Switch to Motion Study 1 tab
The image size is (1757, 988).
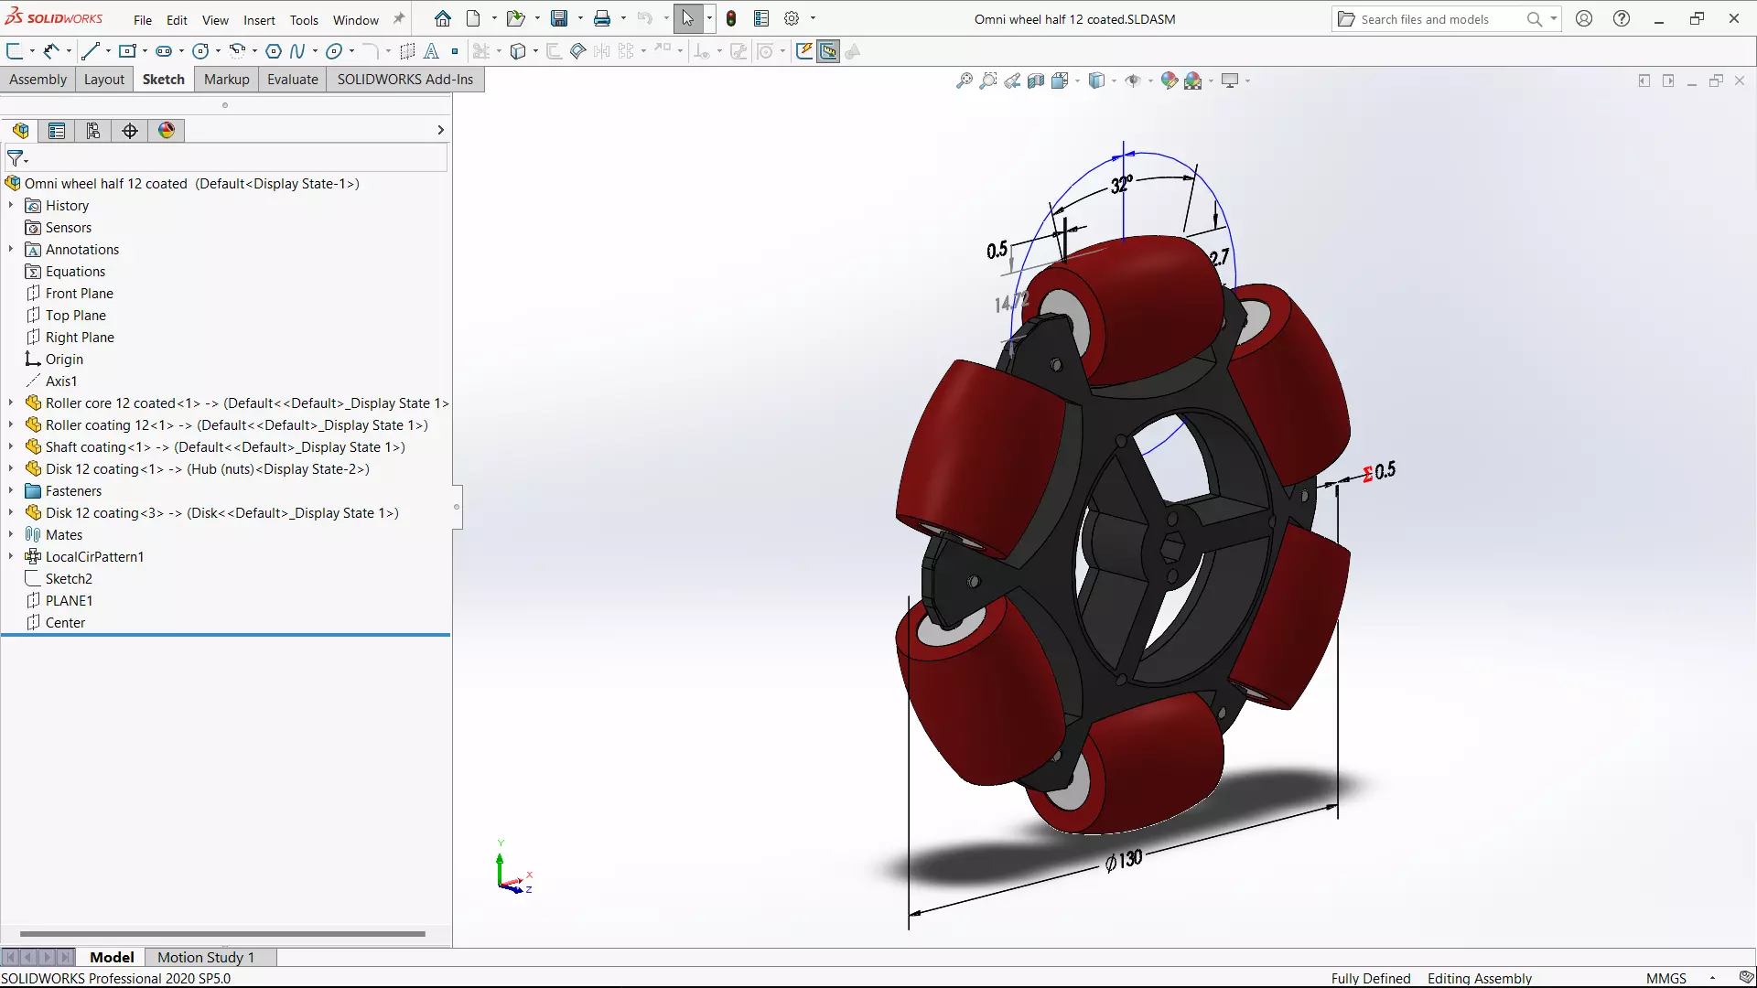206,957
